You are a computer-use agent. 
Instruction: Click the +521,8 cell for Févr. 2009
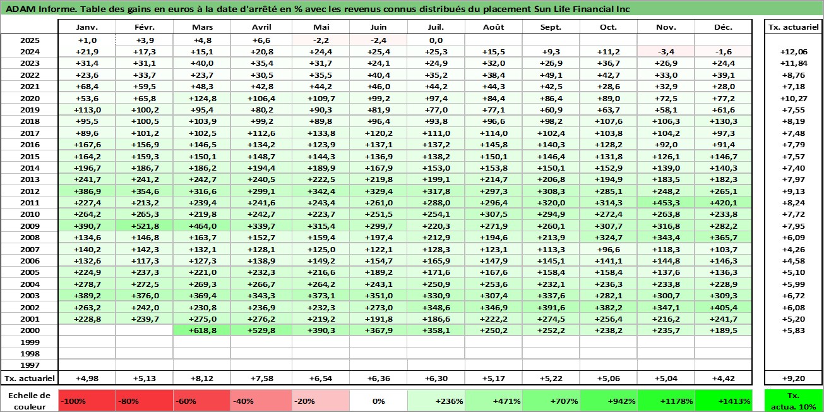pos(145,226)
